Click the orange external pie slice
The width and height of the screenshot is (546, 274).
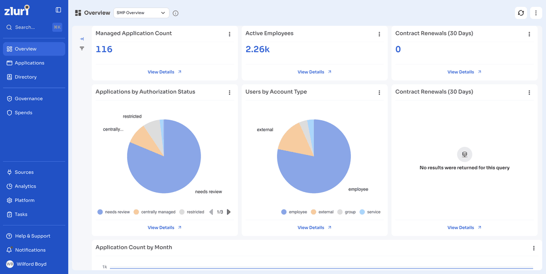296,139
